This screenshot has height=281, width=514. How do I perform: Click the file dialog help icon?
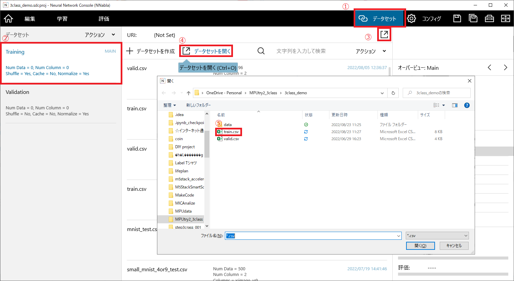tap(467, 105)
